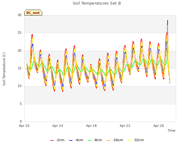This screenshot has height=146, width=194.
Task: Click the 0 y-axis tick label
Action: click(x=21, y=121)
